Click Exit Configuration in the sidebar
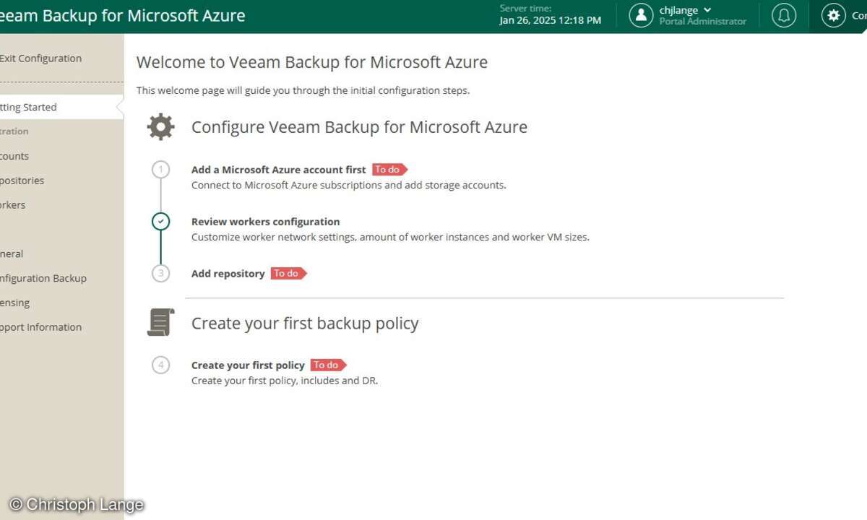Screen dimensions: 867x520 tap(40, 58)
